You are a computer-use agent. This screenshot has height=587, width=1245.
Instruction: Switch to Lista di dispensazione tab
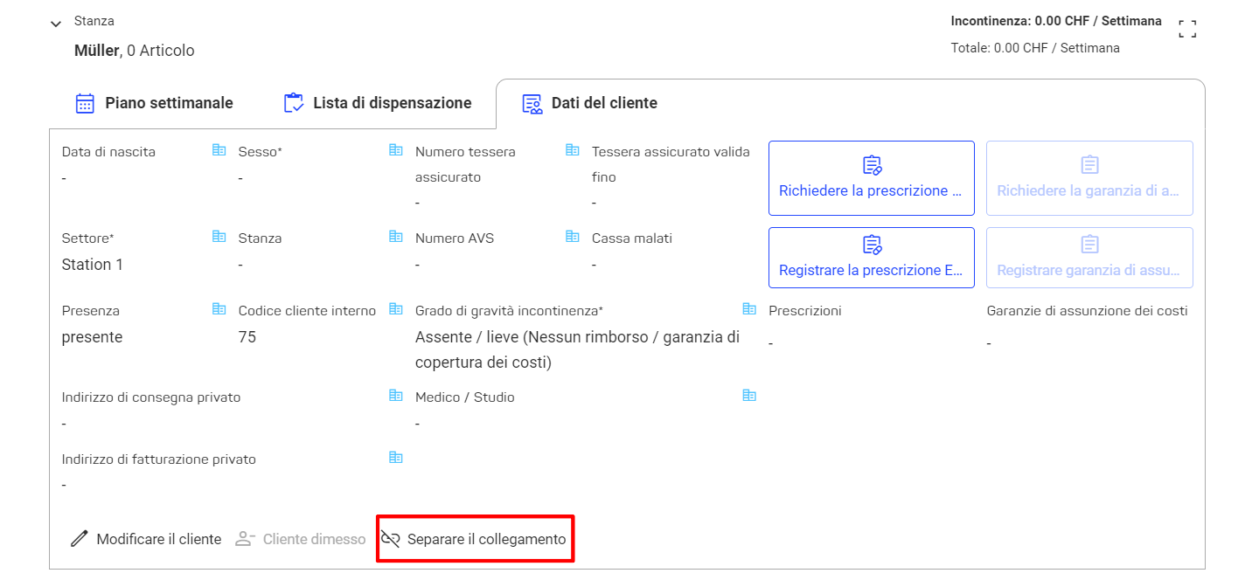point(378,103)
